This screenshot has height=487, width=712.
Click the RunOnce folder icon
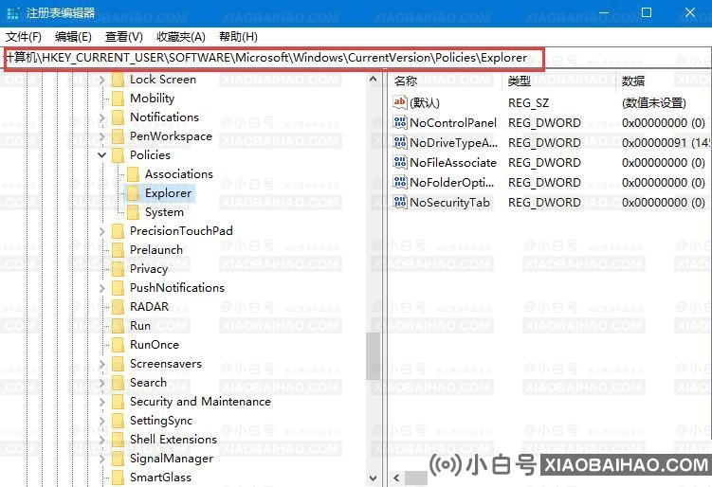coord(119,345)
